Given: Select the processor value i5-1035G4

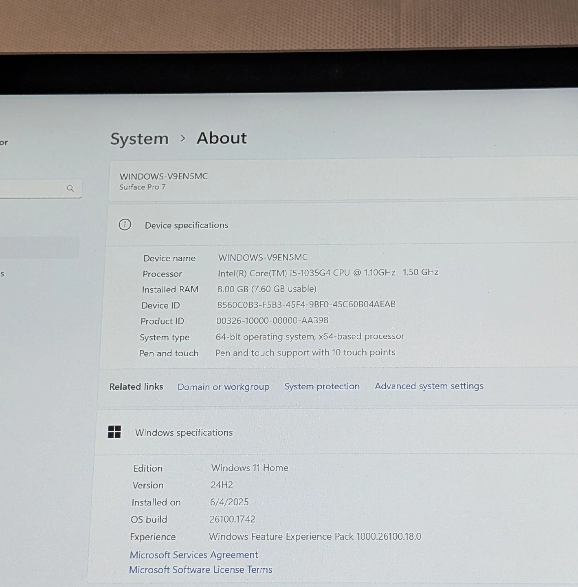Looking at the screenshot, I should [x=328, y=273].
